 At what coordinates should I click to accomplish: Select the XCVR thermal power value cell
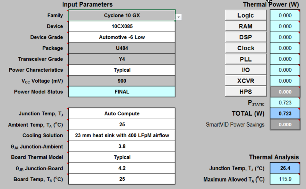(x=285, y=81)
